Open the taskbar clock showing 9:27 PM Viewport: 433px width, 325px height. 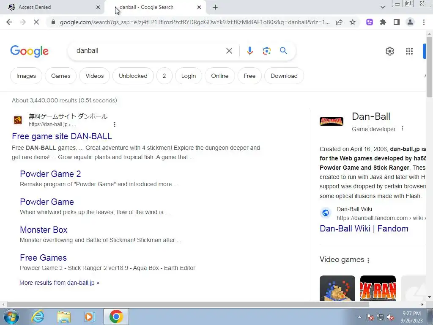pyautogui.click(x=411, y=317)
